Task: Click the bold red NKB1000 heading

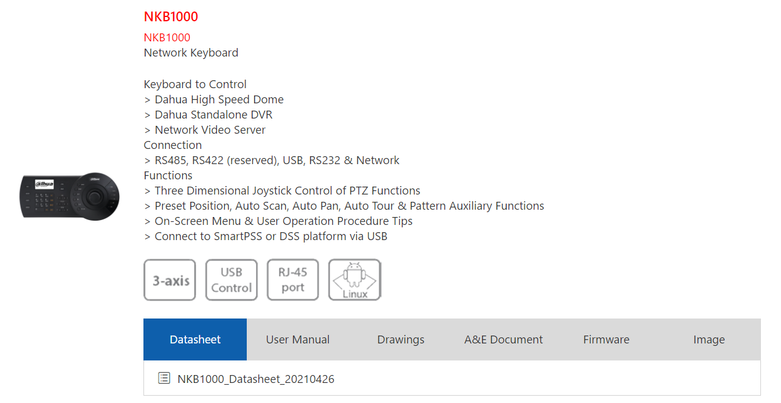Action: [x=171, y=16]
